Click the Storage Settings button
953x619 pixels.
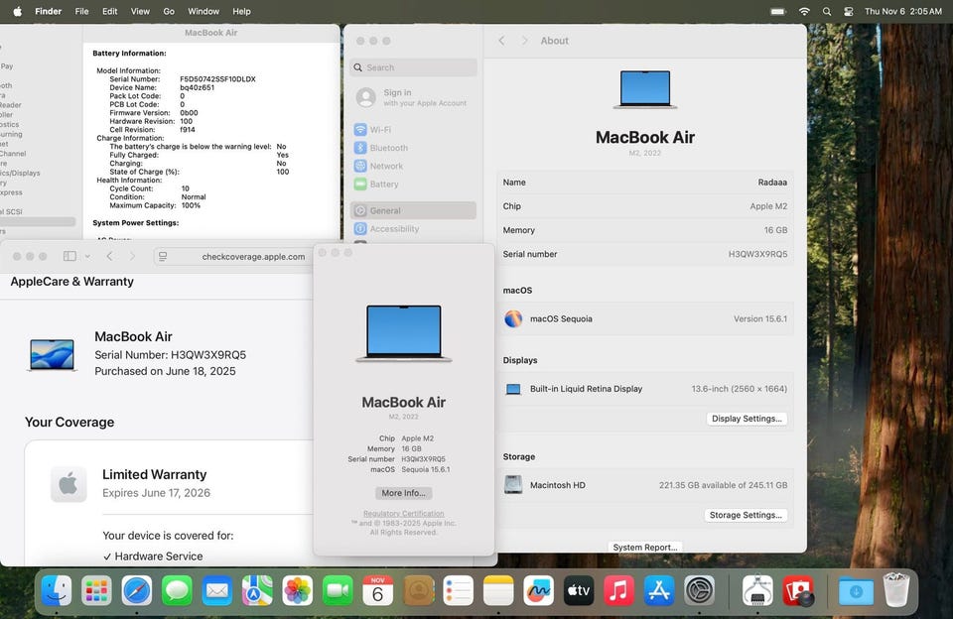pyautogui.click(x=747, y=515)
